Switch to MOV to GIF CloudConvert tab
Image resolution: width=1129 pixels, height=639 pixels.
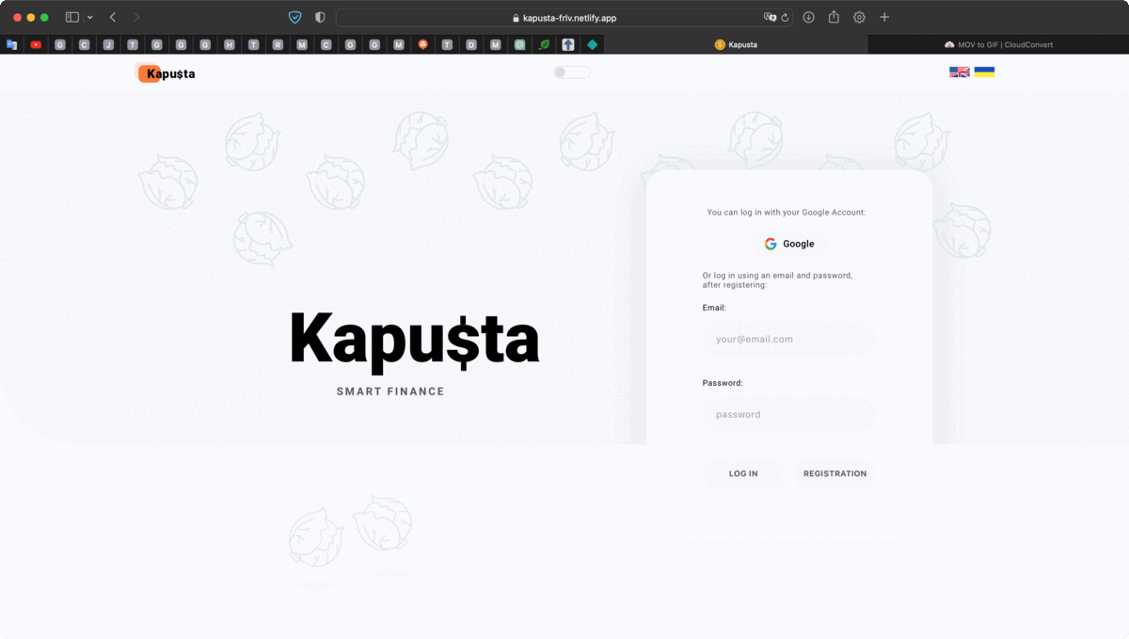(998, 44)
